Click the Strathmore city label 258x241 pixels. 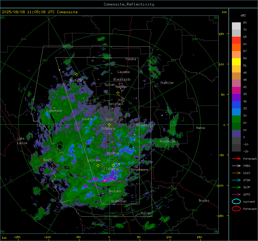click(x=139, y=170)
